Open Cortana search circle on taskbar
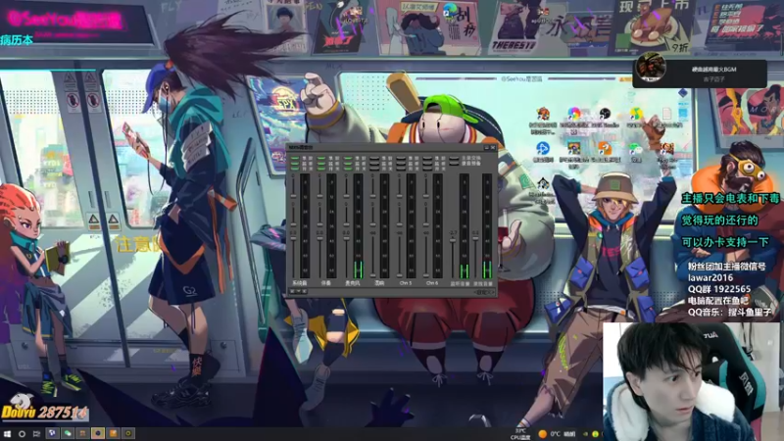The height and width of the screenshot is (441, 784). click(22, 433)
